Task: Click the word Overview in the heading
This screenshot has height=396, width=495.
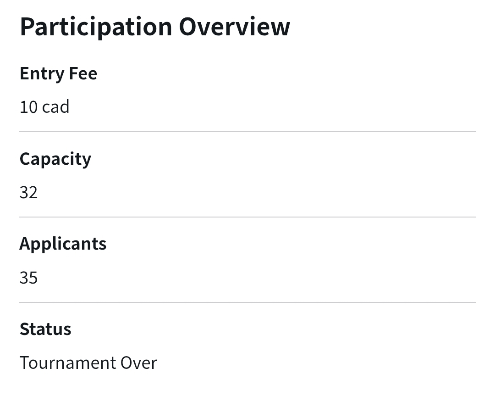Action: pyautogui.click(x=234, y=27)
